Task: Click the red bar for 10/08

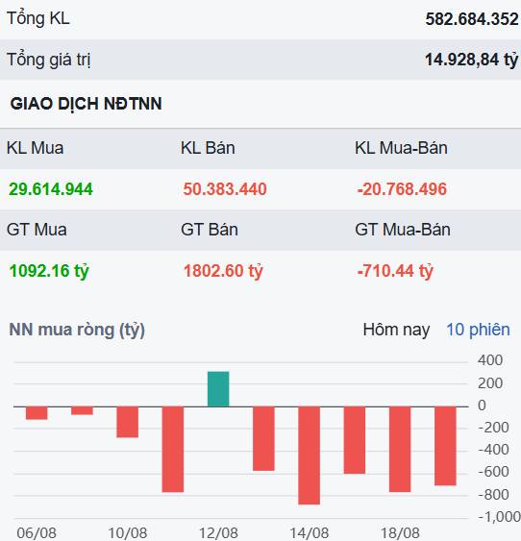Action: 127,422
